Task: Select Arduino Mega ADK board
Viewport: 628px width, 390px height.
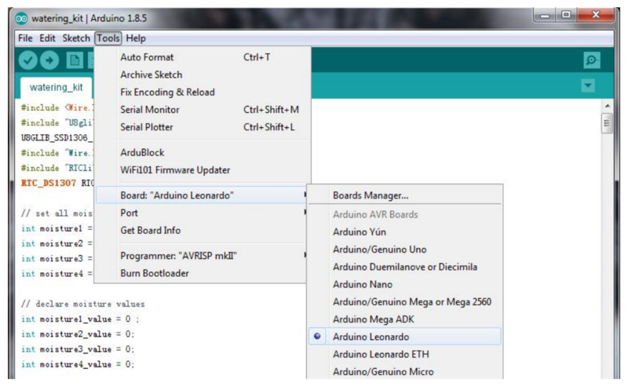Action: (405, 319)
